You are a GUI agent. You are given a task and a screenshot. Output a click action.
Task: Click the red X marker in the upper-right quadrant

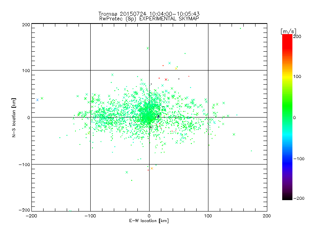(x=166, y=80)
